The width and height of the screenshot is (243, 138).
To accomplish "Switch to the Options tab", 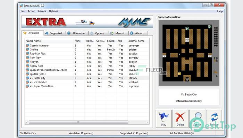I will (99, 33).
